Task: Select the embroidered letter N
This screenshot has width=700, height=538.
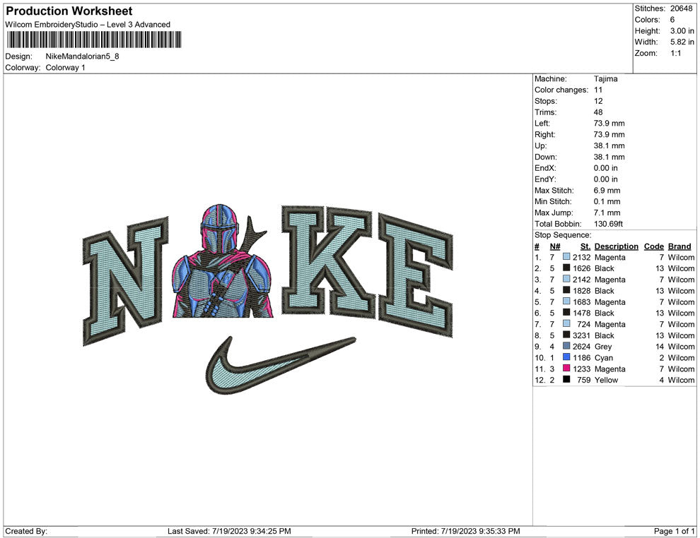Action: pyautogui.click(x=126, y=281)
